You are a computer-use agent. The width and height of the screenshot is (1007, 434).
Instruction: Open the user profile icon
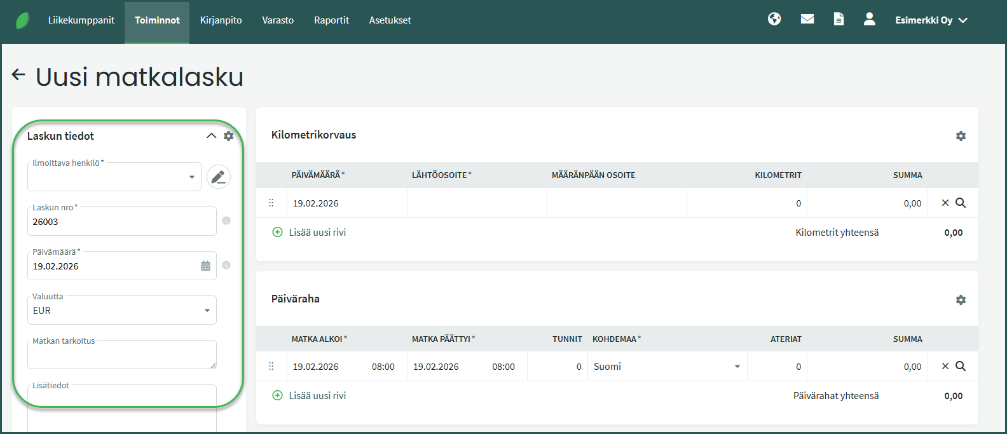coord(870,19)
